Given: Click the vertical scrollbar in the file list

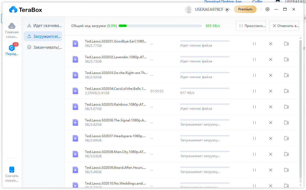Looking at the screenshot, I should point(301,109).
